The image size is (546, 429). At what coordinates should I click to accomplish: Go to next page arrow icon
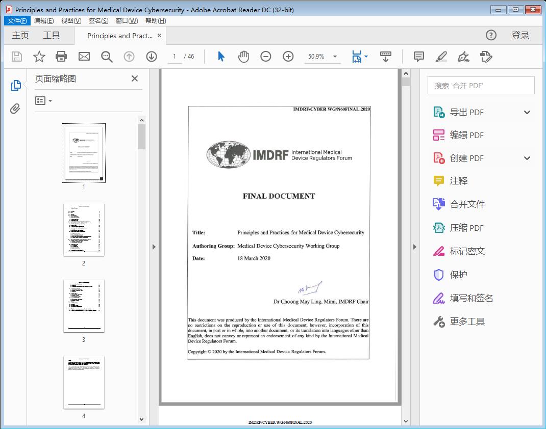[152, 57]
